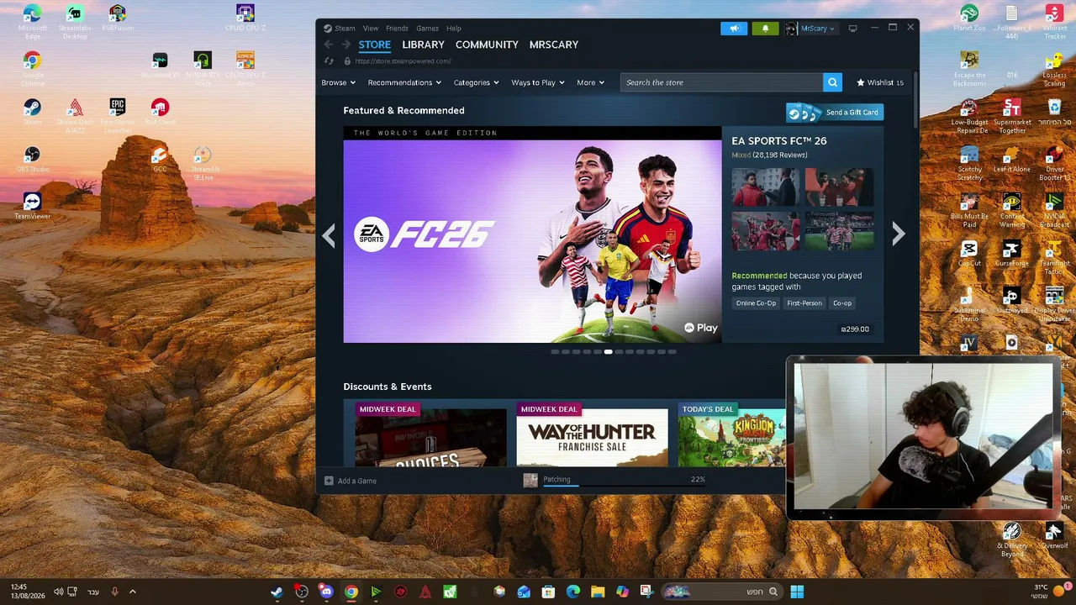Open the Help menu
1076x605 pixels.
[x=454, y=29]
